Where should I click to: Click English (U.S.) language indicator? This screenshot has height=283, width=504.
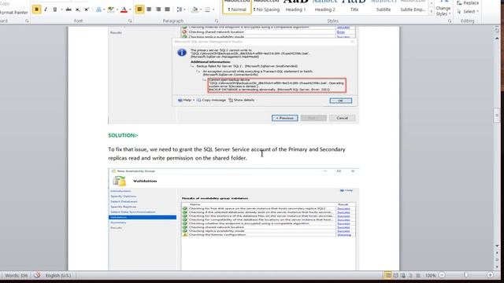58,275
